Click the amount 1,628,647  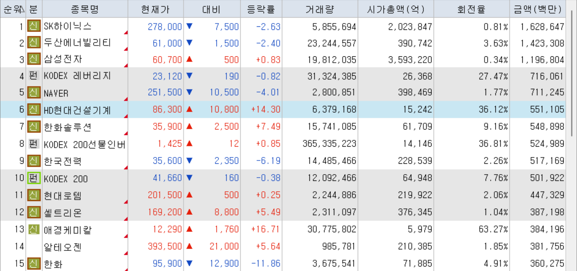point(542,26)
